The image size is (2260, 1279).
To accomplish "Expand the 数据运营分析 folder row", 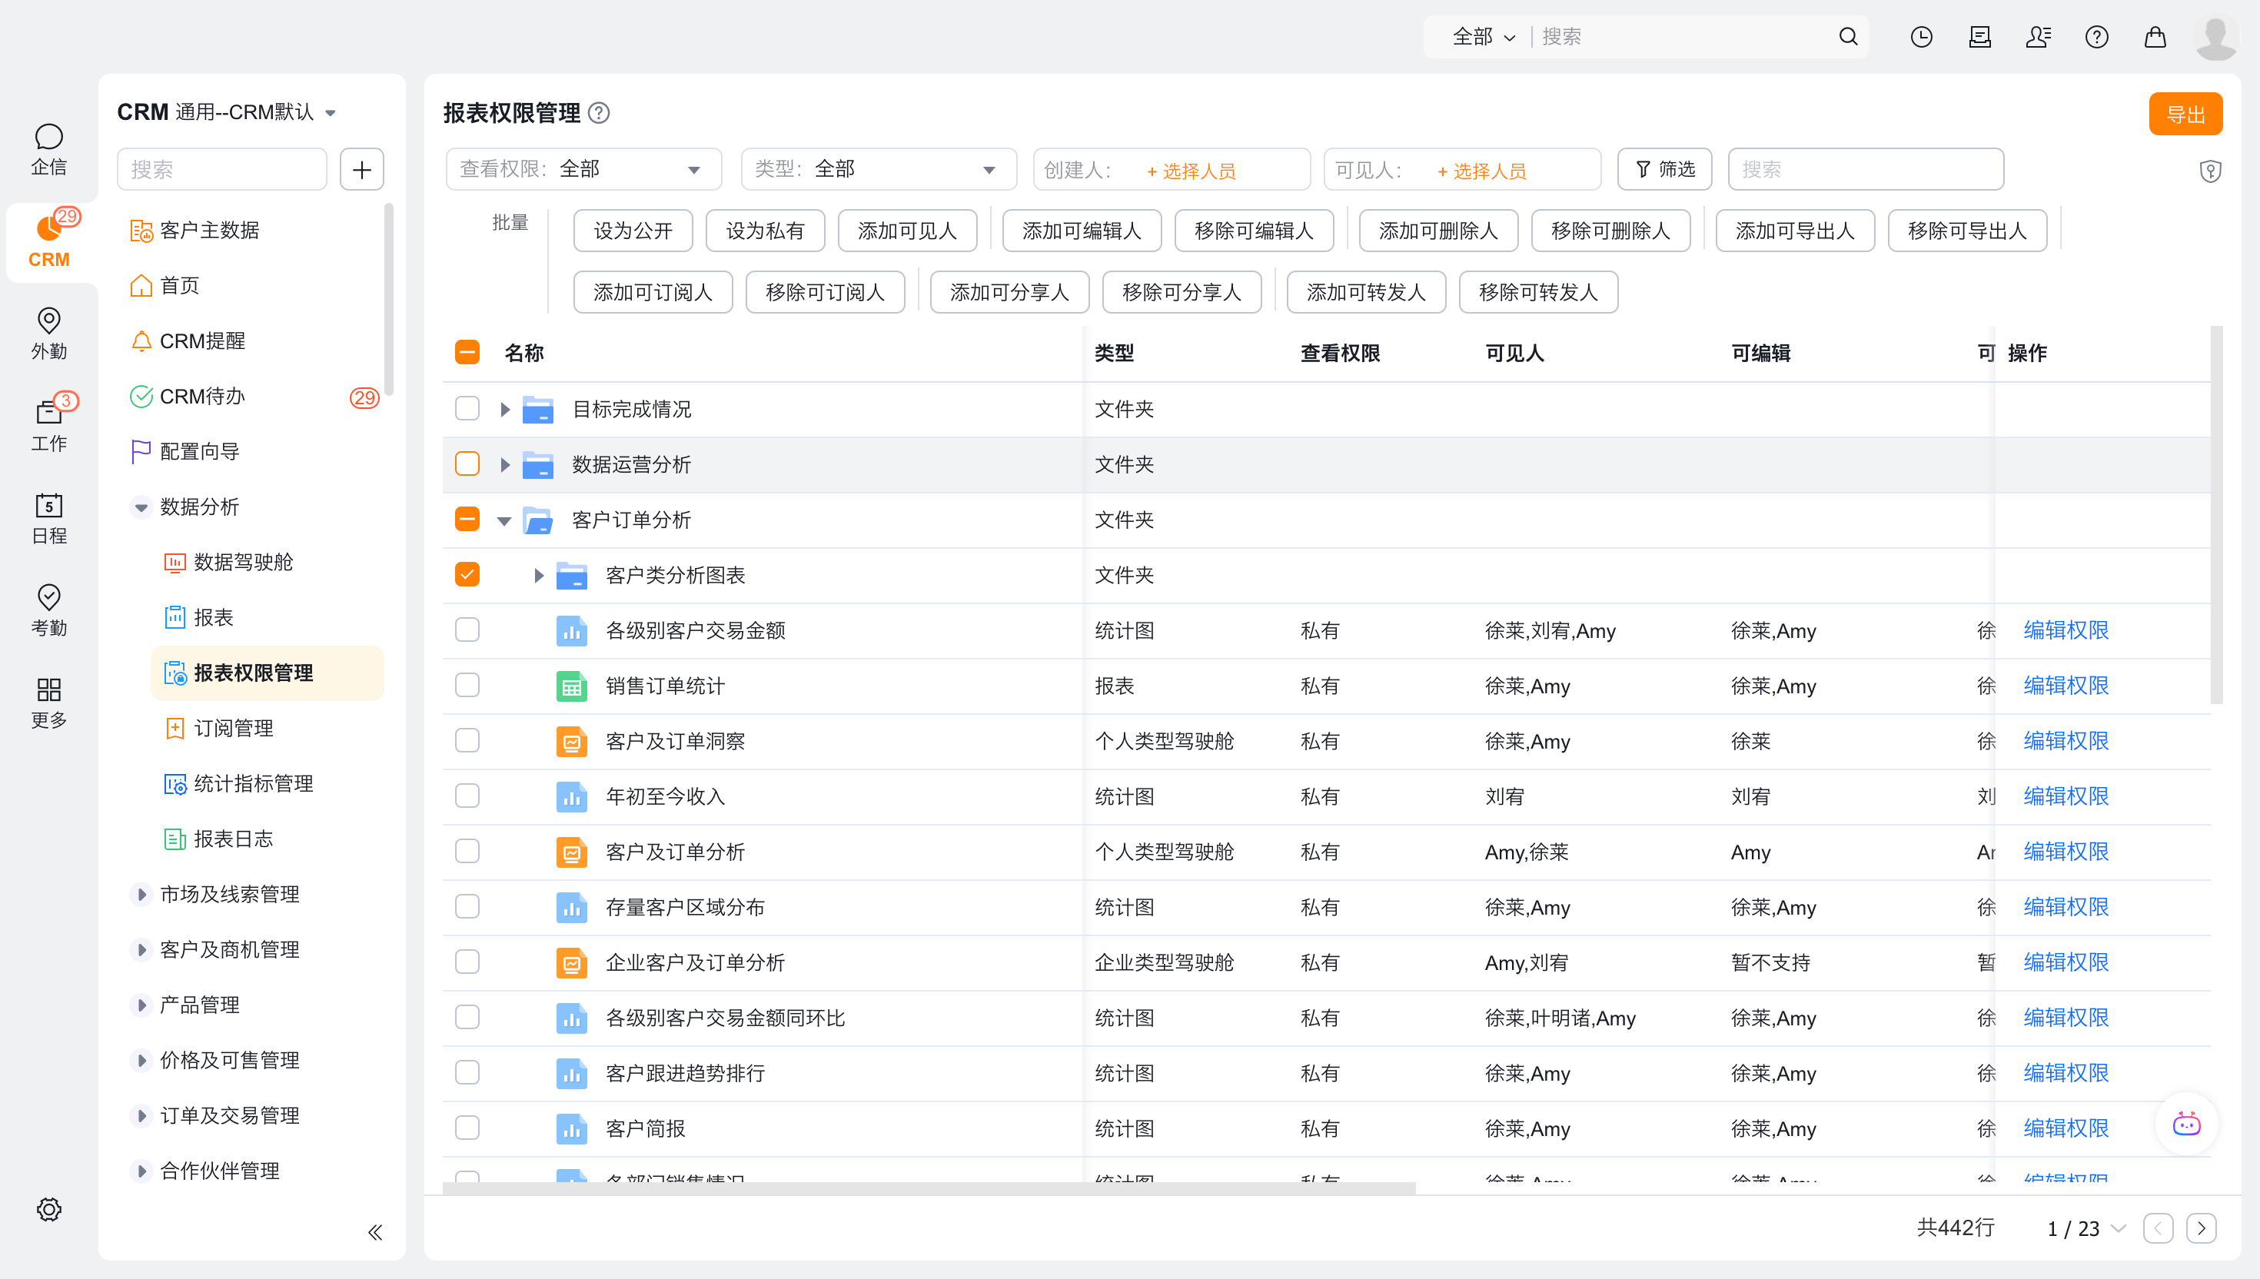I will pos(505,463).
